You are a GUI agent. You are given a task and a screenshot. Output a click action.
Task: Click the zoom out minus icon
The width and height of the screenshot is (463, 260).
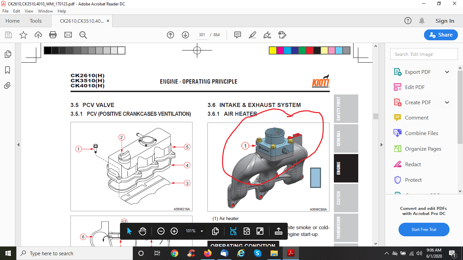coord(161,231)
